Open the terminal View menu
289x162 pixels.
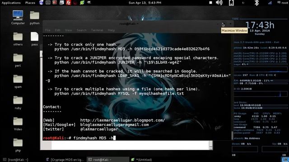(x=68, y=30)
